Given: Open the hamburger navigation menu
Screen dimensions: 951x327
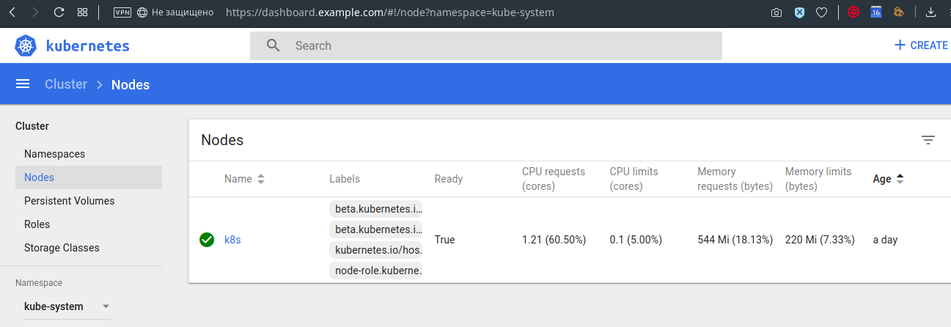Looking at the screenshot, I should 23,84.
